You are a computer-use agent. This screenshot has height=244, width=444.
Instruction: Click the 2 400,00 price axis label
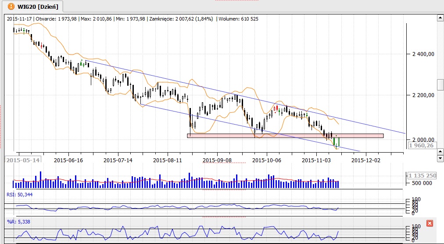423,54
